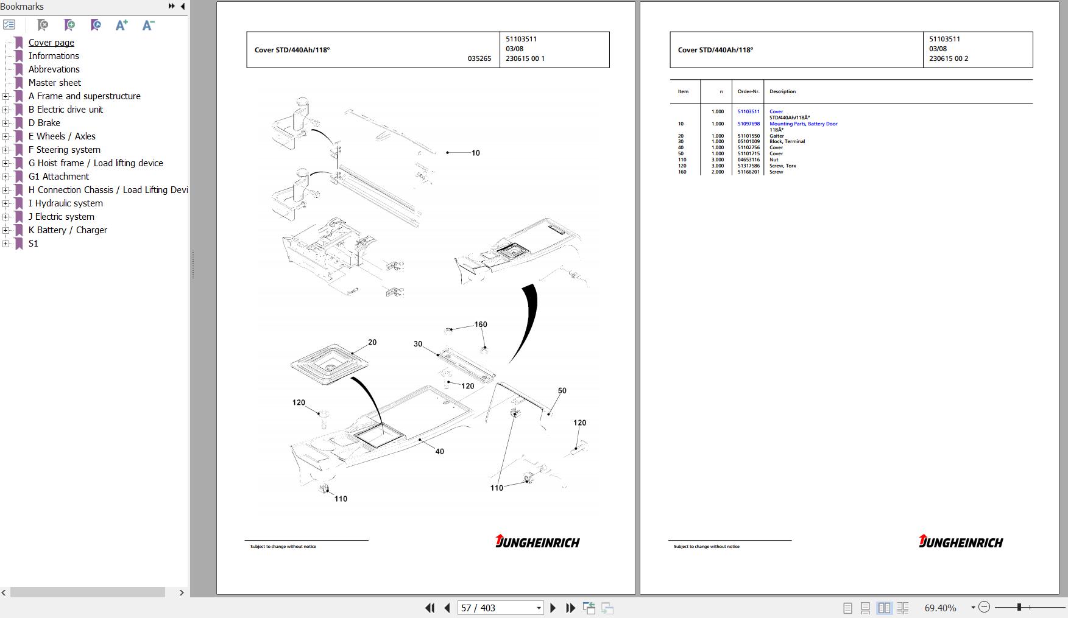Viewport: 1068px width, 618px height.
Task: Adjust the zoom slider handle
Action: click(x=1019, y=607)
